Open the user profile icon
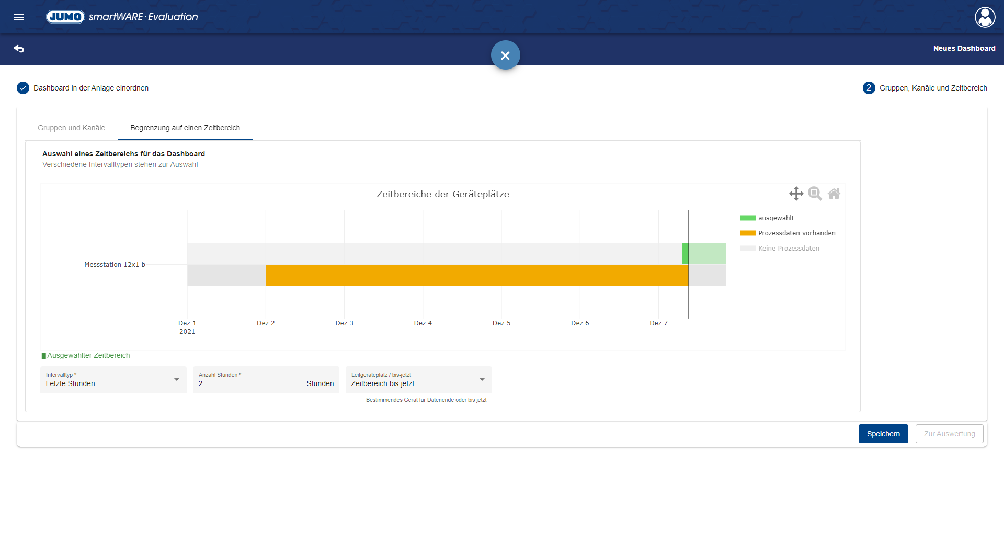The width and height of the screenshot is (1004, 553). [985, 17]
